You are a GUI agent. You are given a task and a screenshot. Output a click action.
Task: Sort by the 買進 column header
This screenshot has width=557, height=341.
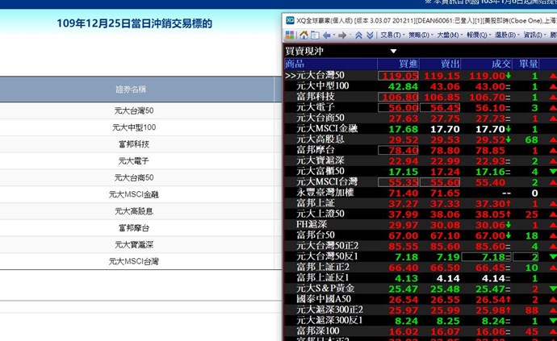398,64
